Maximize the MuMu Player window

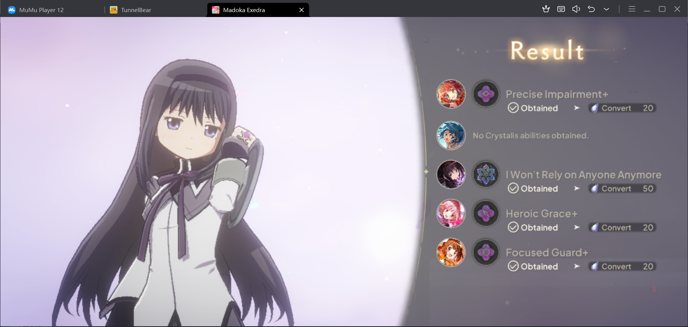coord(662,9)
